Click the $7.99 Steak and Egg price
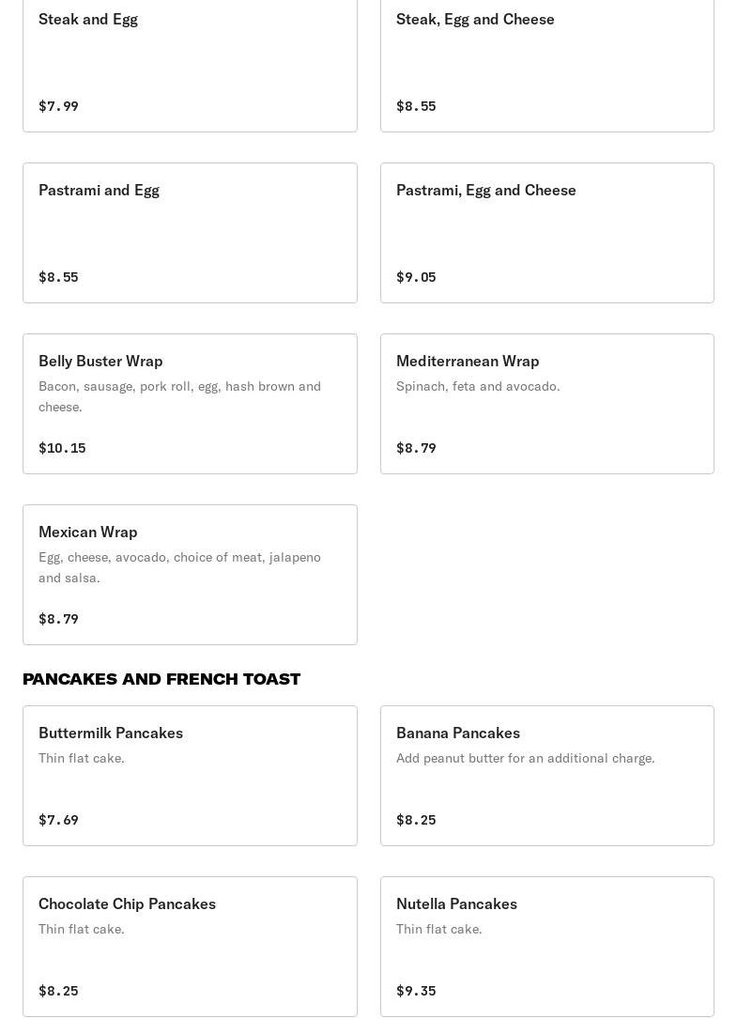737x1019 pixels. tap(58, 106)
